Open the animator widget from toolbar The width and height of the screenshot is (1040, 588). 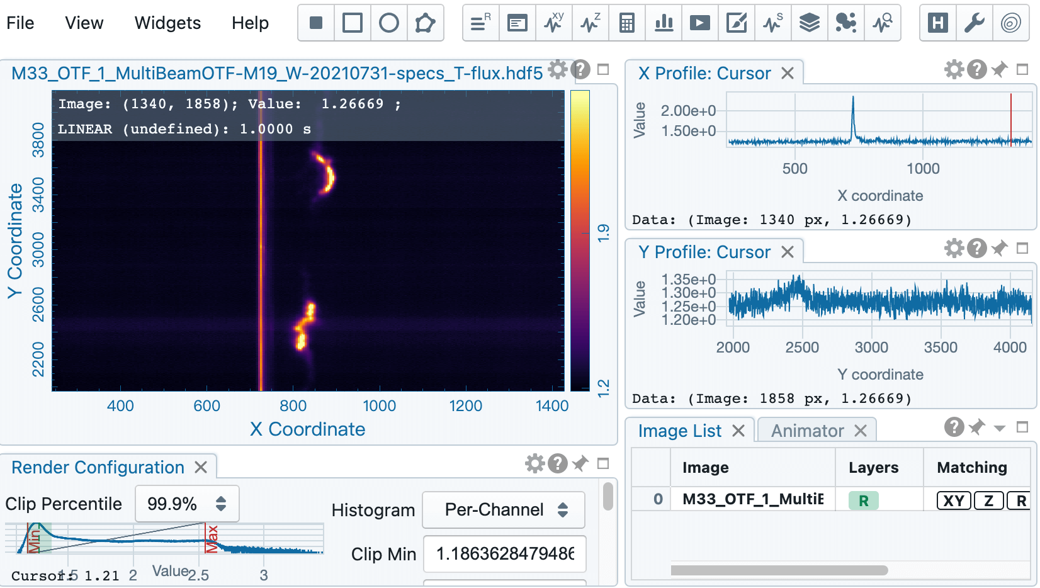(x=700, y=23)
